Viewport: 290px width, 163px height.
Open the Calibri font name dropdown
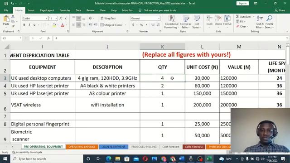point(46,18)
